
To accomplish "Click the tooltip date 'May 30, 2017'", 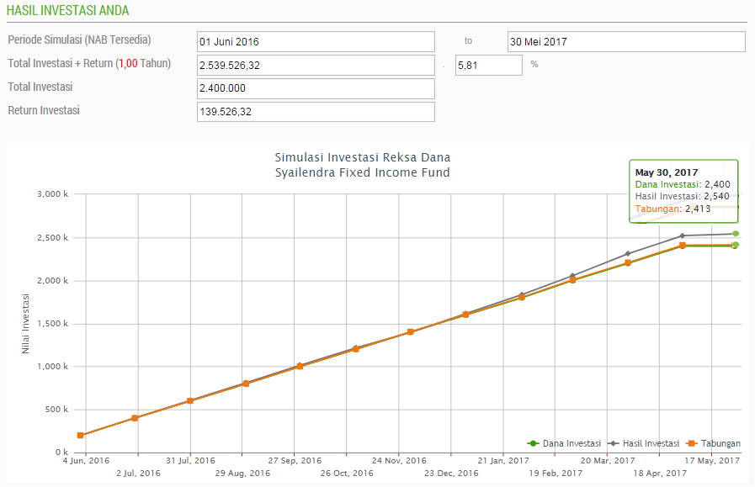I will [x=667, y=172].
